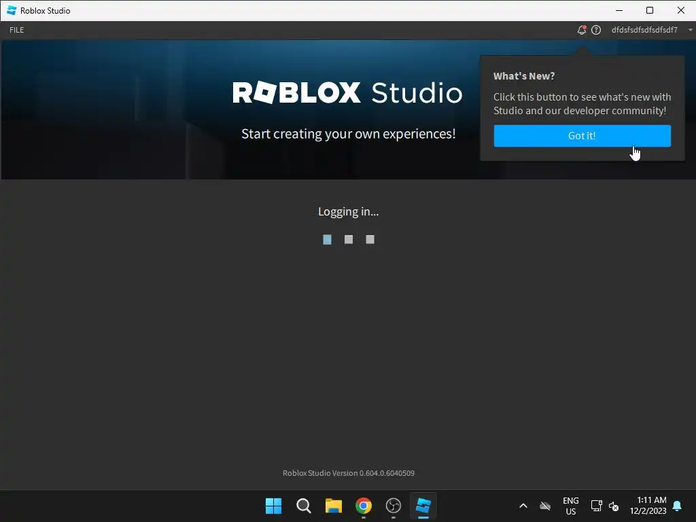Open Windows taskbar search
Screen dimensions: 696x522
[304, 506]
